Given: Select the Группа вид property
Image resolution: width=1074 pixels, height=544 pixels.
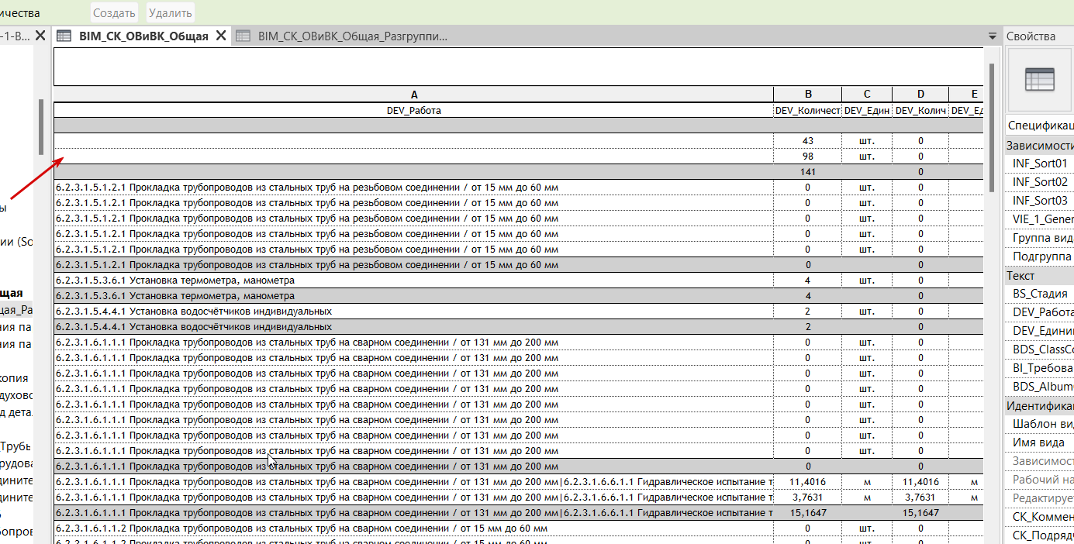Looking at the screenshot, I should (1040, 238).
